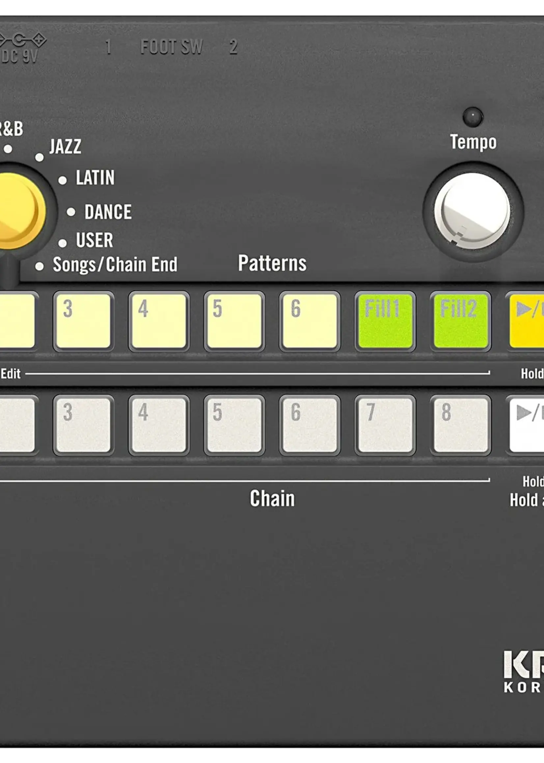Hit the white play/stop pad in the Chain row
Screen dimensions: 544x763
tap(525, 426)
